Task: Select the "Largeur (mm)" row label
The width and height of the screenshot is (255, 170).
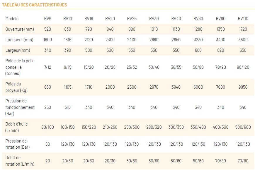Action: [18, 50]
